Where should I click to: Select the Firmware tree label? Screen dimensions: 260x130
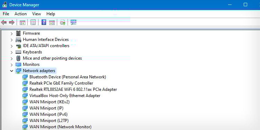[31, 33]
